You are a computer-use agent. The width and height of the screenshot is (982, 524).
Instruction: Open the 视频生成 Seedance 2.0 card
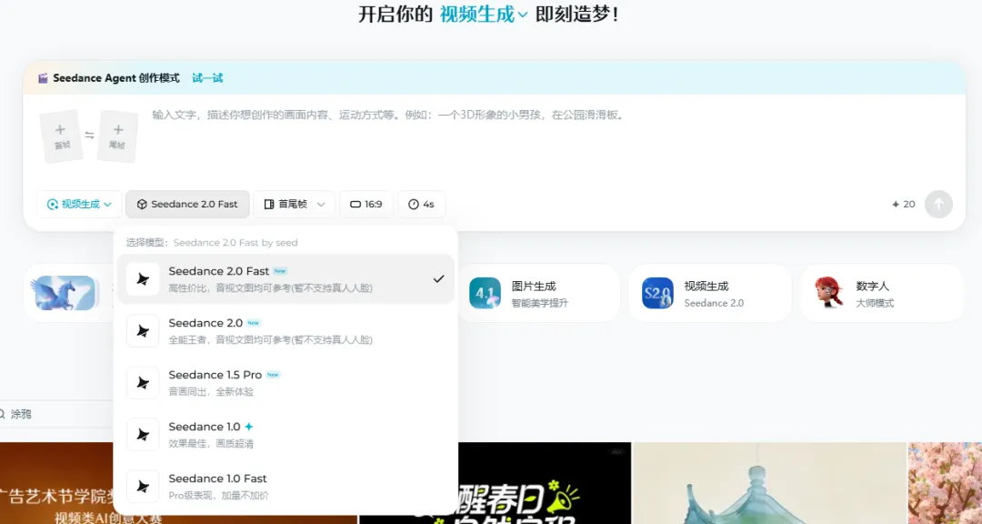click(709, 293)
